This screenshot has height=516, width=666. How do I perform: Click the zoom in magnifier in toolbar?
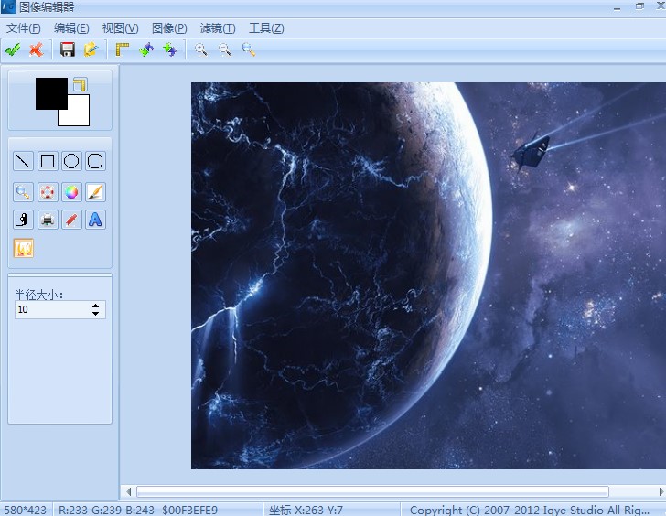[x=201, y=49]
